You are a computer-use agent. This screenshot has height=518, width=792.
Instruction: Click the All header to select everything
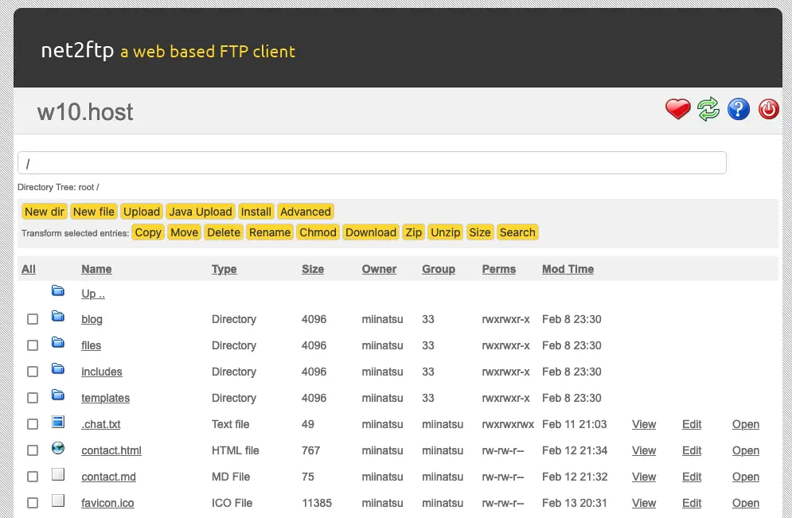coord(29,269)
